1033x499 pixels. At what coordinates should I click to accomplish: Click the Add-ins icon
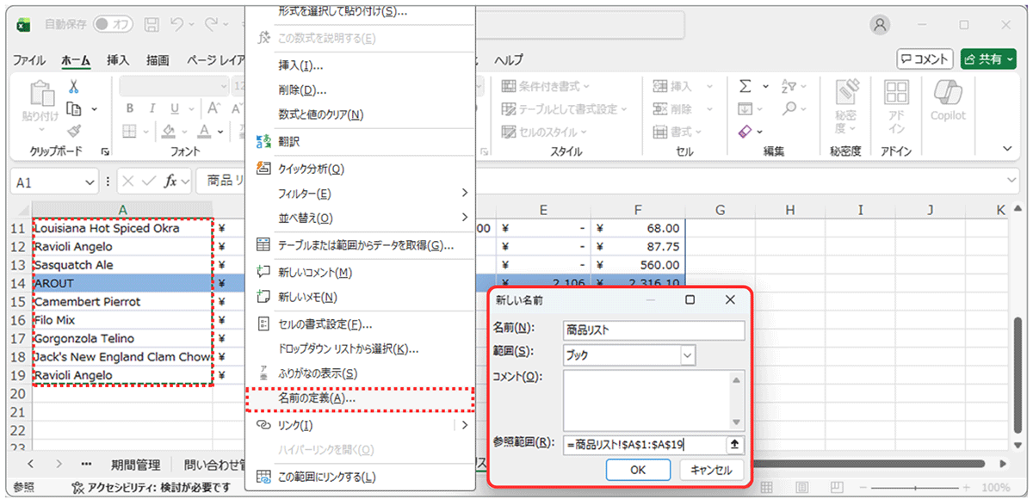tap(897, 95)
